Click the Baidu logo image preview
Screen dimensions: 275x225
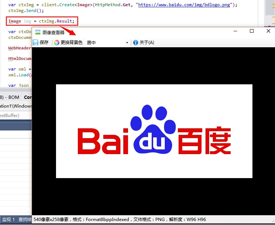[154, 131]
